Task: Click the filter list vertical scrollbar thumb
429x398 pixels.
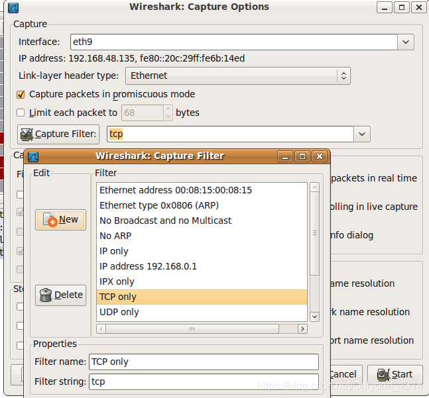Action: 315,234
